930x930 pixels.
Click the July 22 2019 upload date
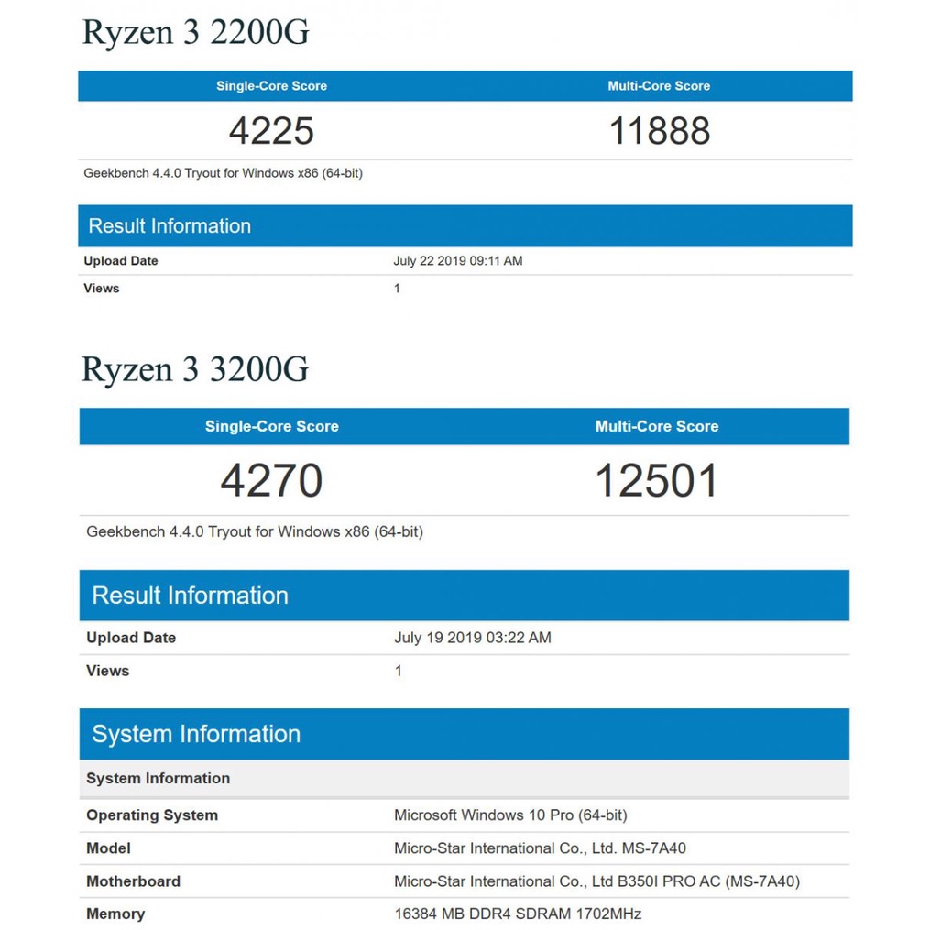coord(457,261)
